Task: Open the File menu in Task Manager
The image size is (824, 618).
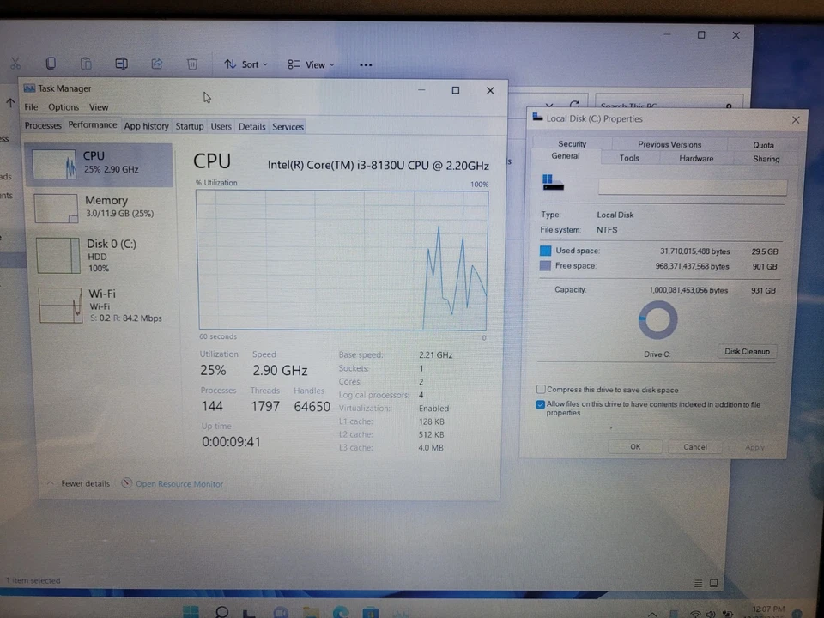Action: 31,107
